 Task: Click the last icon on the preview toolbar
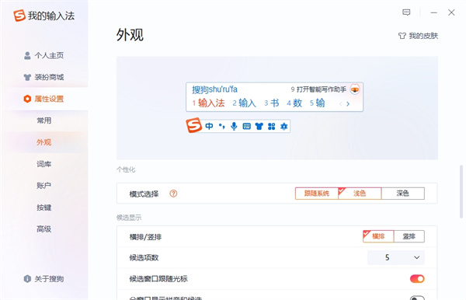(284, 127)
